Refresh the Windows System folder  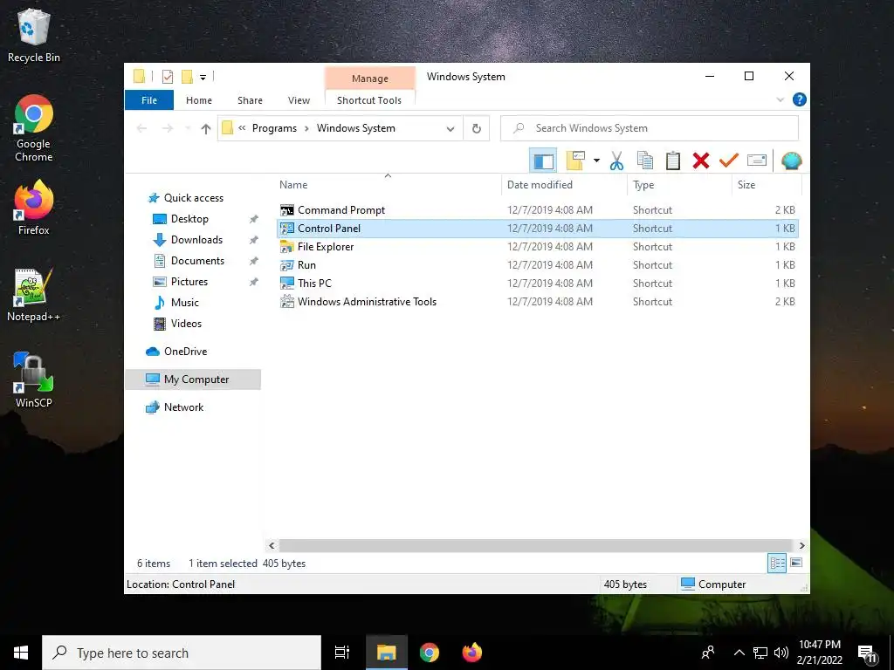(x=477, y=129)
